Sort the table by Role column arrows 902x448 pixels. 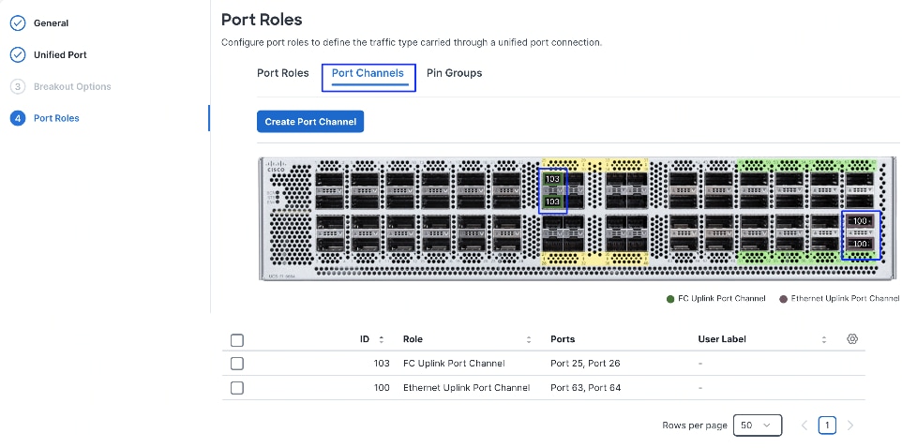(529, 340)
